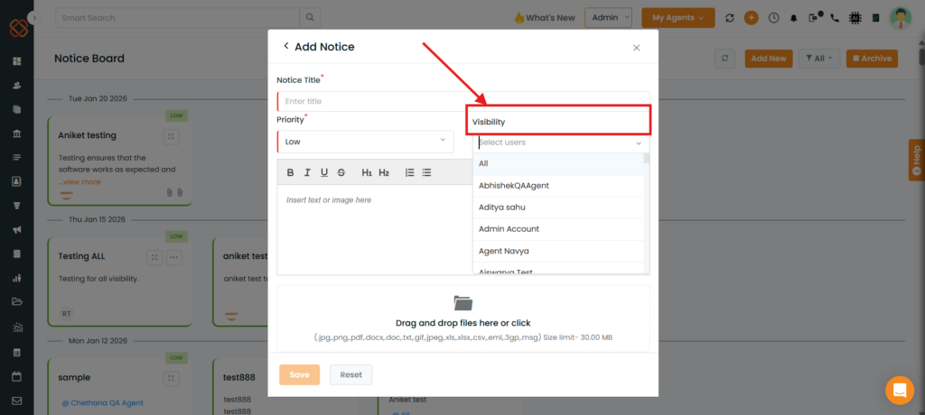Open the Priority dropdown showing Low
Screen dimensions: 925x415
[365, 142]
